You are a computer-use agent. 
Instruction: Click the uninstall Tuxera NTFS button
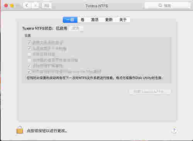[x=150, y=92]
